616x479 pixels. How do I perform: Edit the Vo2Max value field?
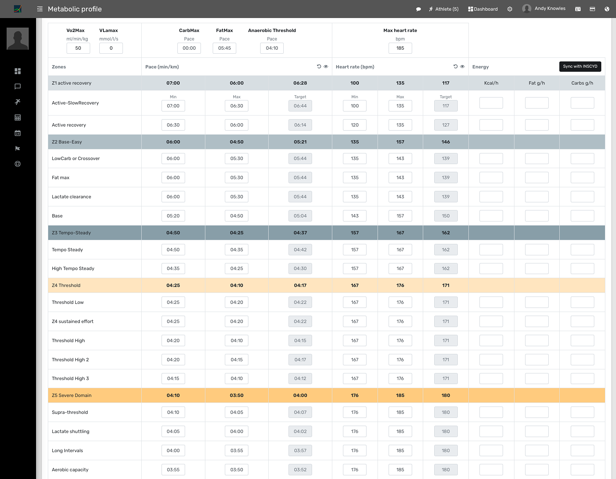(x=78, y=48)
